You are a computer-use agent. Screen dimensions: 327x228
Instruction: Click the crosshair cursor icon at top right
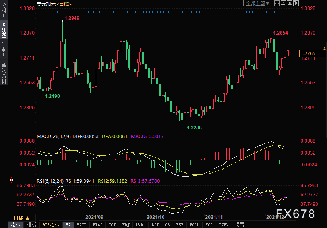pos(277,4)
